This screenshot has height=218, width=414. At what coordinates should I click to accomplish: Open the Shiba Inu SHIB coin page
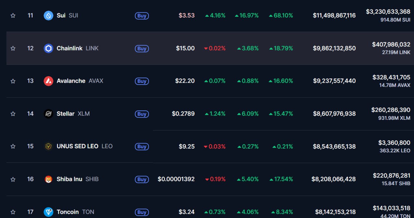tap(69, 179)
